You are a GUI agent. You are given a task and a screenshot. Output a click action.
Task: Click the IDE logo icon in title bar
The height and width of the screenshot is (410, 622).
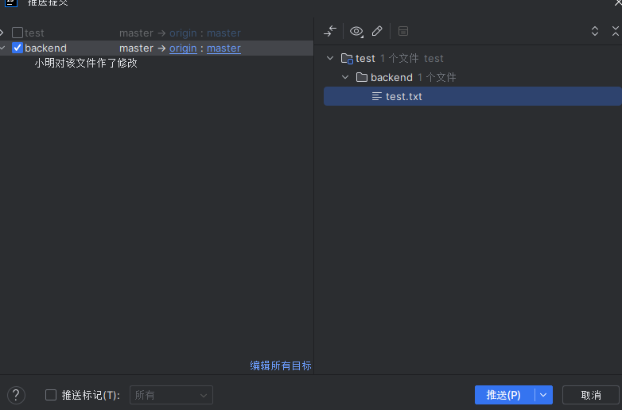point(11,2)
